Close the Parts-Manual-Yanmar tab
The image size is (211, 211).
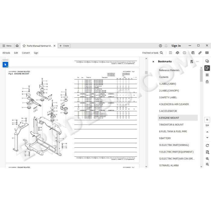tap(55, 46)
